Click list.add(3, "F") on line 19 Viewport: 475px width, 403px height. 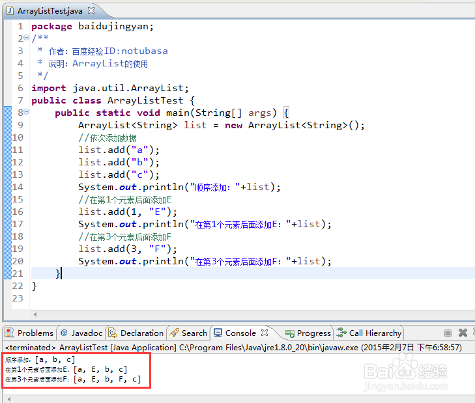pyautogui.click(x=127, y=249)
